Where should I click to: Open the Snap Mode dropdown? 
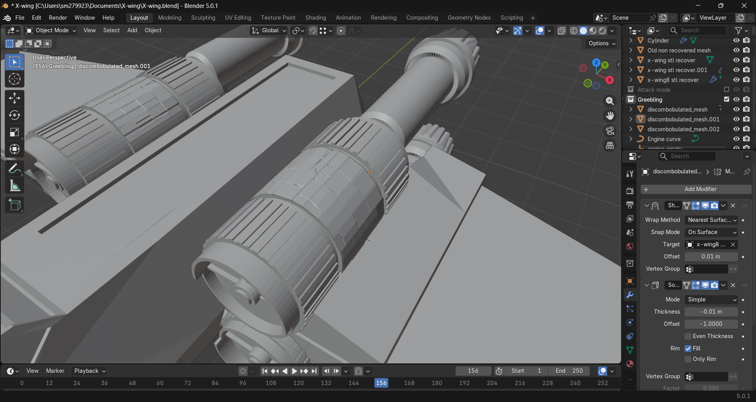tap(711, 232)
